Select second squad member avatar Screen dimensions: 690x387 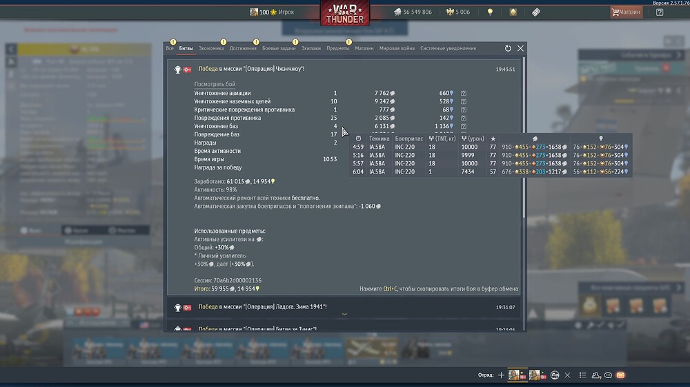(538, 375)
